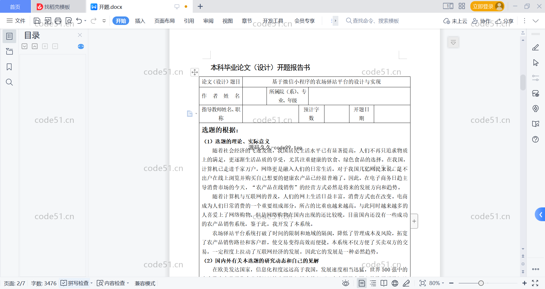
Task: Expand the quick access toolbar customization dropdown
Action: click(x=104, y=21)
